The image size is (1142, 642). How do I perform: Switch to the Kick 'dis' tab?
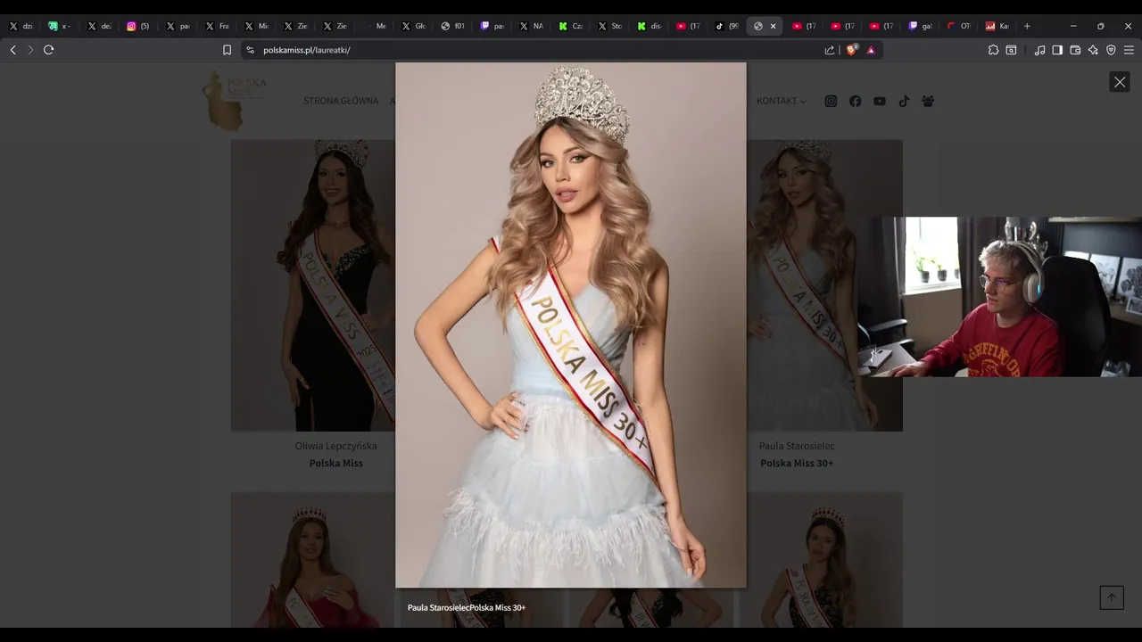click(x=650, y=26)
